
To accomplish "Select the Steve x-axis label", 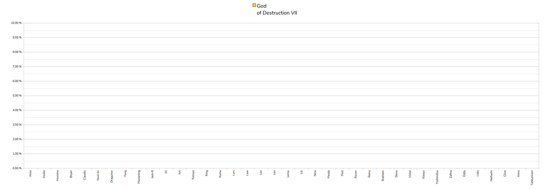I will (x=396, y=174).
